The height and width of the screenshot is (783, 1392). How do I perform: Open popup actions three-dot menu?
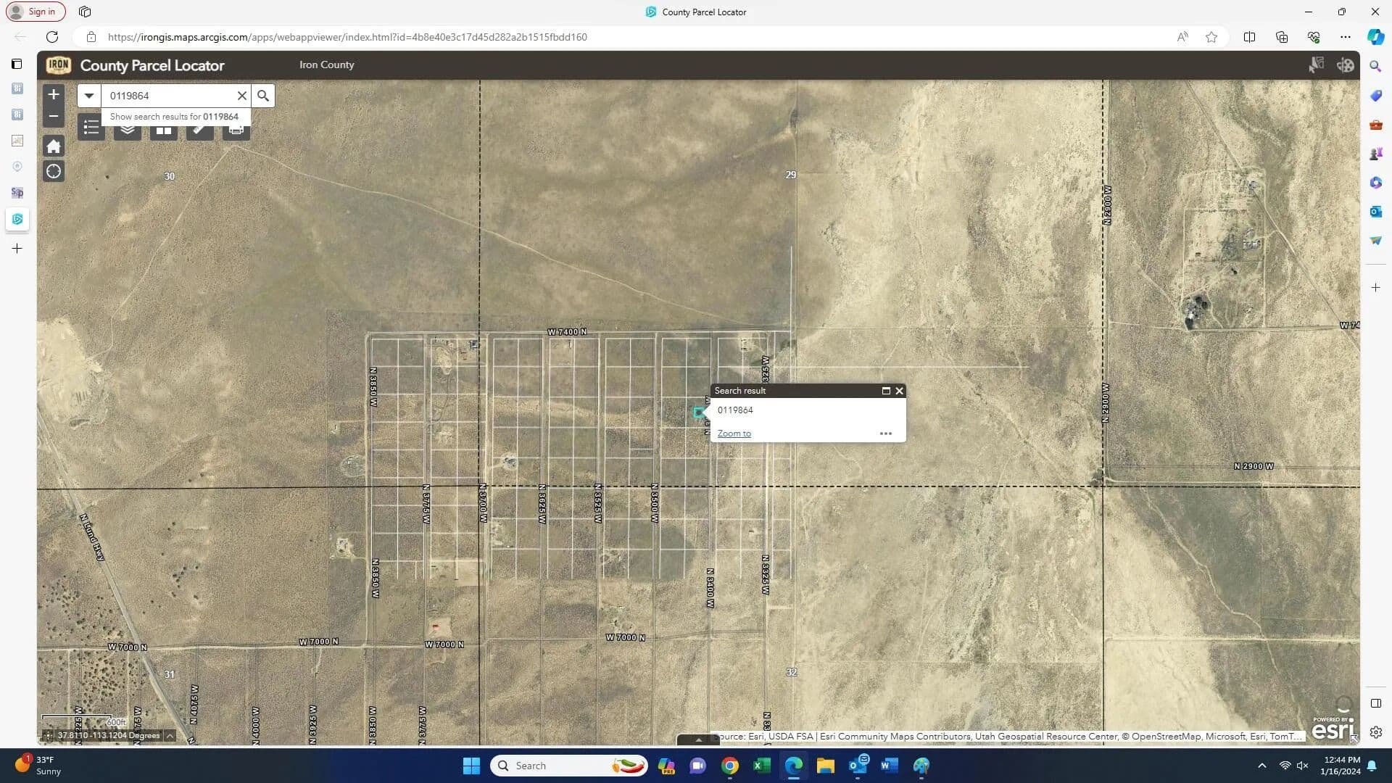pyautogui.click(x=885, y=434)
